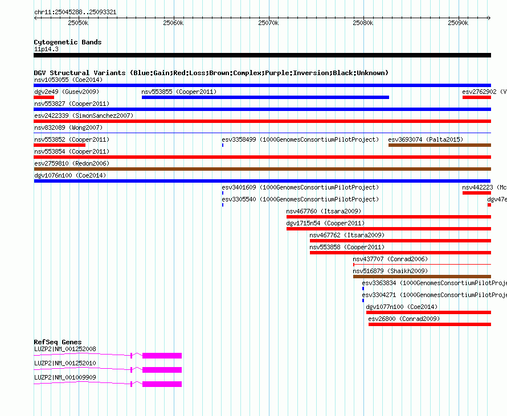The image size is (507, 416).
Task: Click the esv3358499 1000Genomes variant label
Action: pyautogui.click(x=300, y=139)
